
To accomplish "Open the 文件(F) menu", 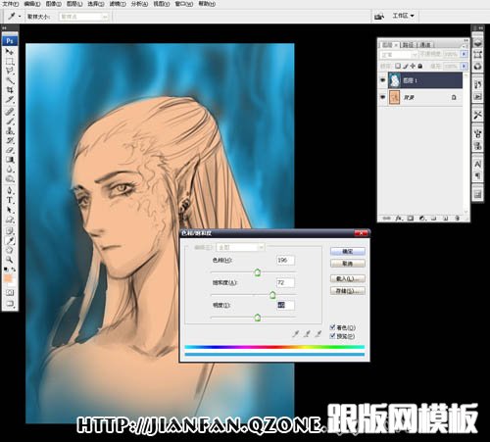I will 11,4.
